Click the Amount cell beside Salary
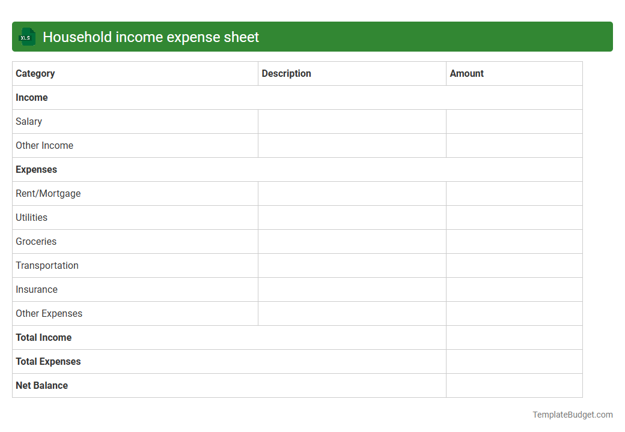Viewport: 625px width, 432px height. 514,121
